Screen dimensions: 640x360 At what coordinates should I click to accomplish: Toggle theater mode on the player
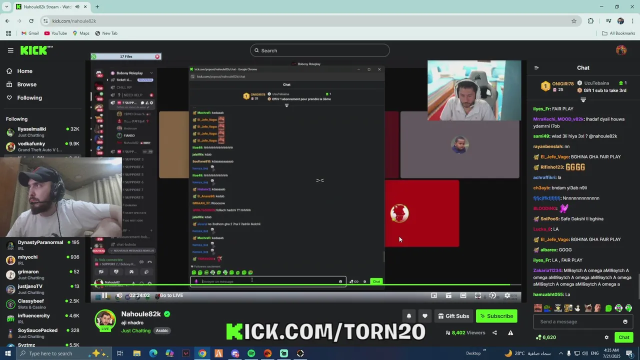pos(463,295)
